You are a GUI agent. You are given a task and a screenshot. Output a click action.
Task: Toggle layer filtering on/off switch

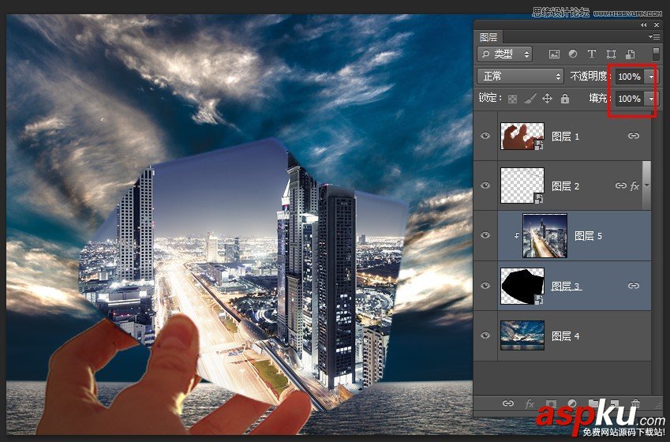pyautogui.click(x=656, y=54)
